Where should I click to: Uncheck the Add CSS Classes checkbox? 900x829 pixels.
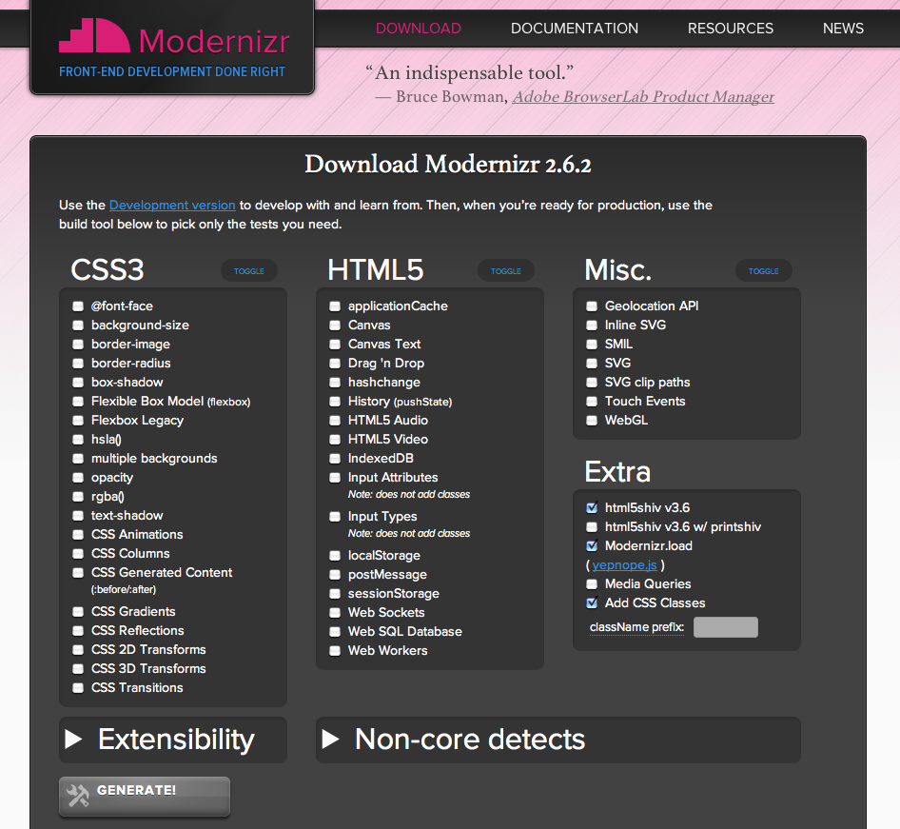592,602
